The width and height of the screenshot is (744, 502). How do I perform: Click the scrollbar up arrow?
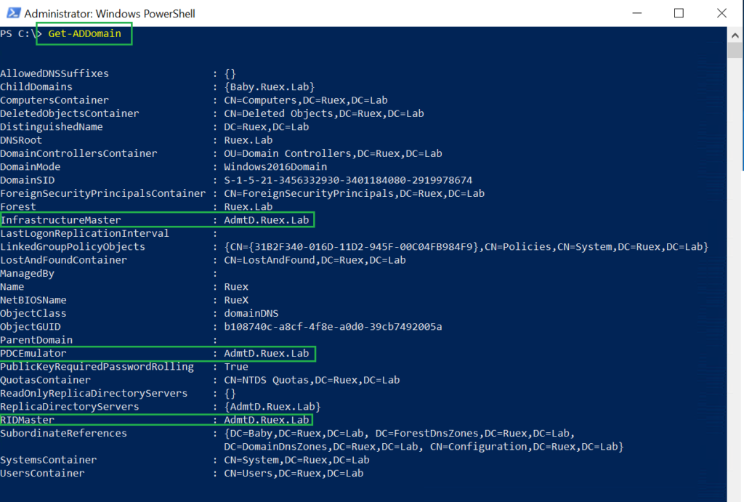(x=735, y=35)
